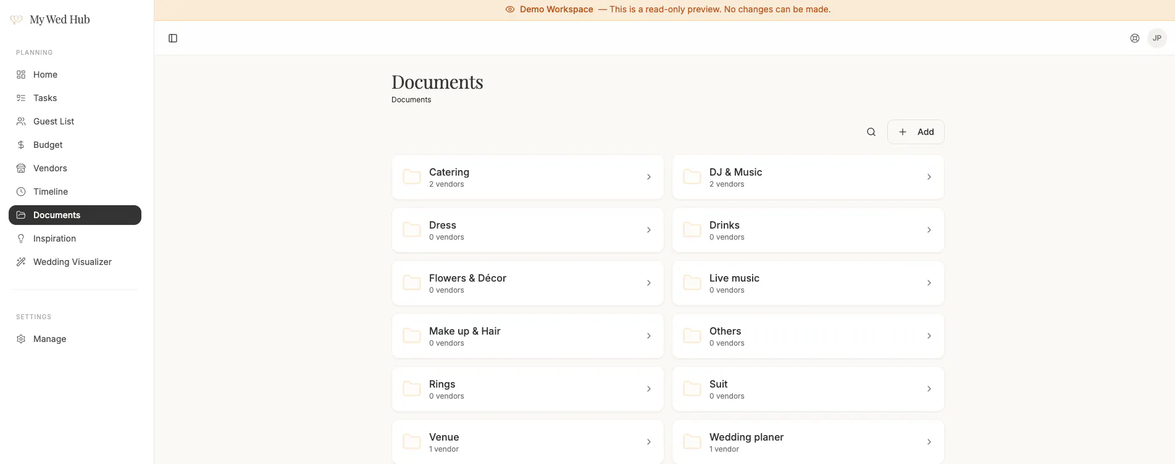Click the Budget dollar icon
Viewport: 1175px width, 464px height.
coord(21,145)
